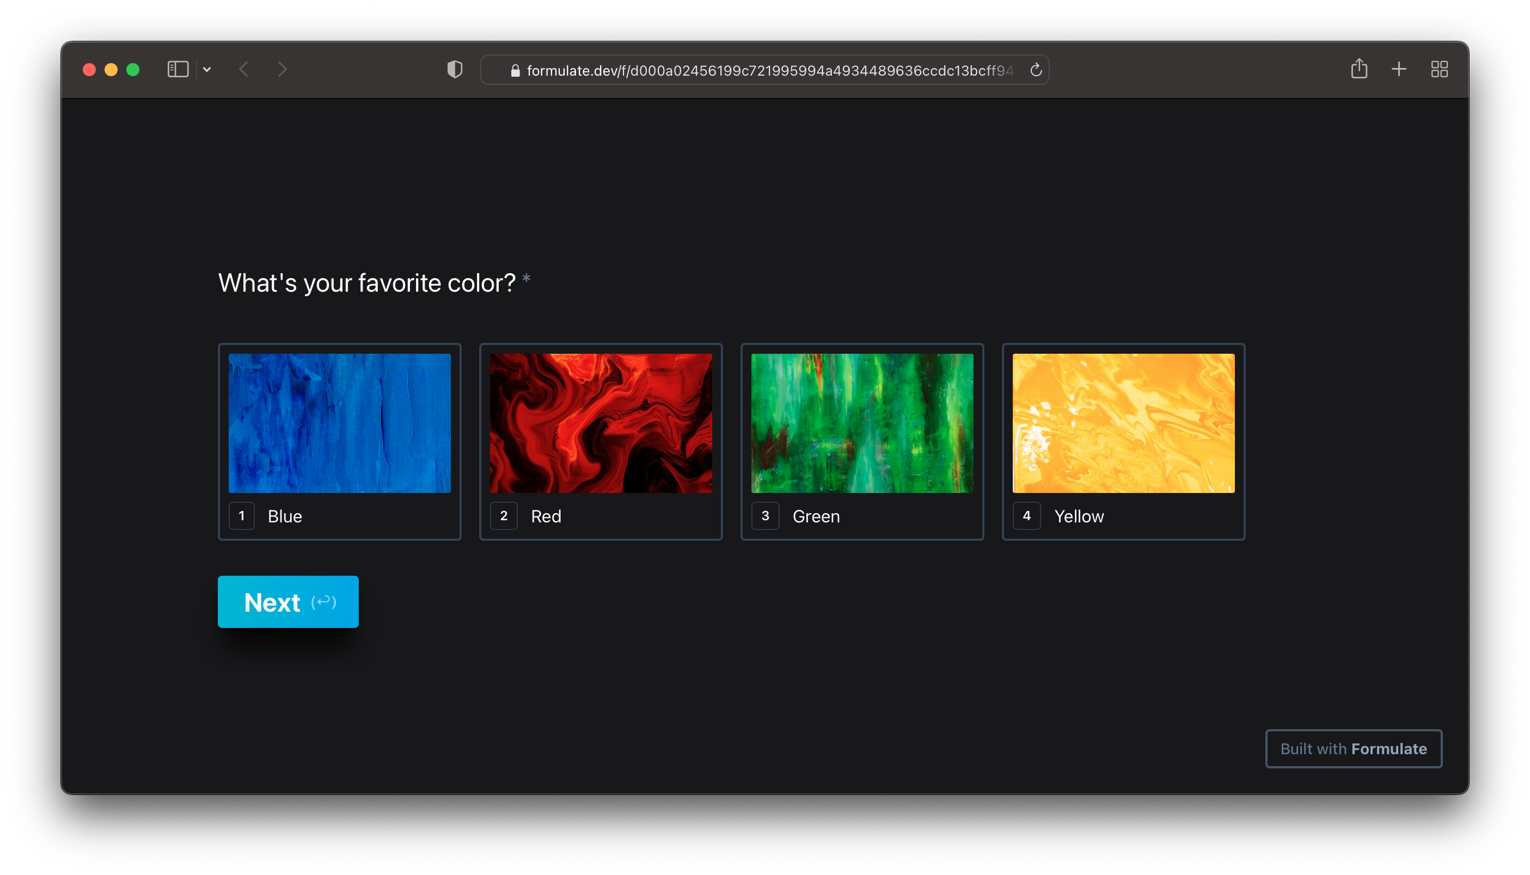The width and height of the screenshot is (1530, 875).
Task: Click the Safari sidebar toggle icon
Action: tap(178, 69)
